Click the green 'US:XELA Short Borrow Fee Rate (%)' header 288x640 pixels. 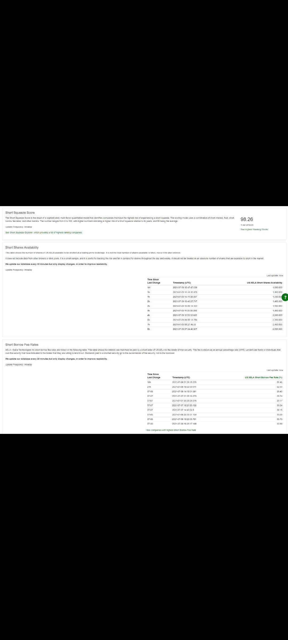click(263, 377)
